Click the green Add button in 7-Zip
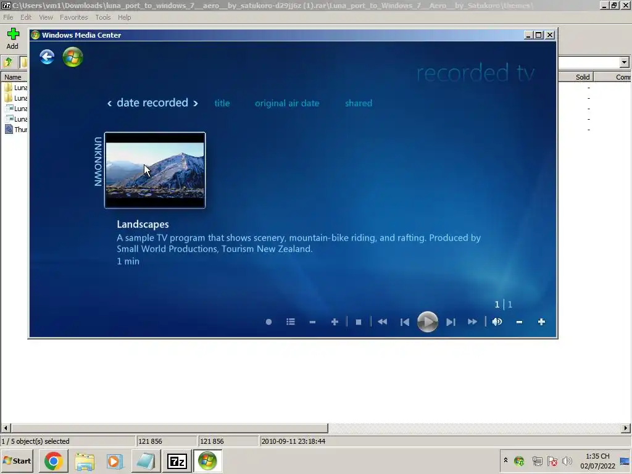632x474 pixels. pyautogui.click(x=13, y=39)
